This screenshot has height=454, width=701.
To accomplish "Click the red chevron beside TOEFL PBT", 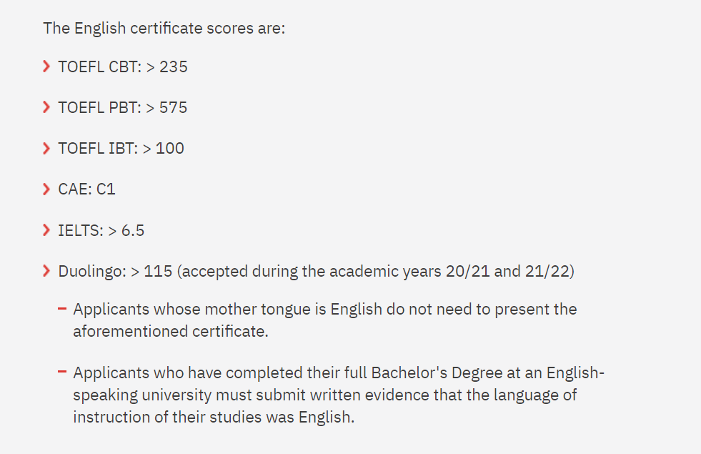I will (46, 107).
